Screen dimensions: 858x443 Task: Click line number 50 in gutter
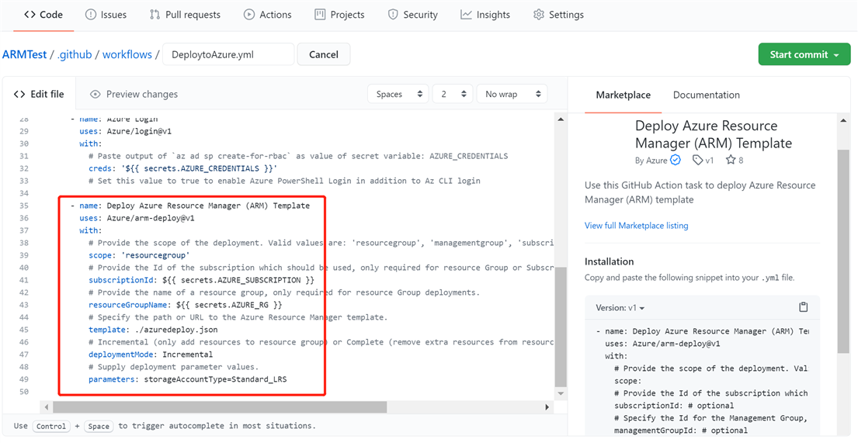[x=23, y=392]
